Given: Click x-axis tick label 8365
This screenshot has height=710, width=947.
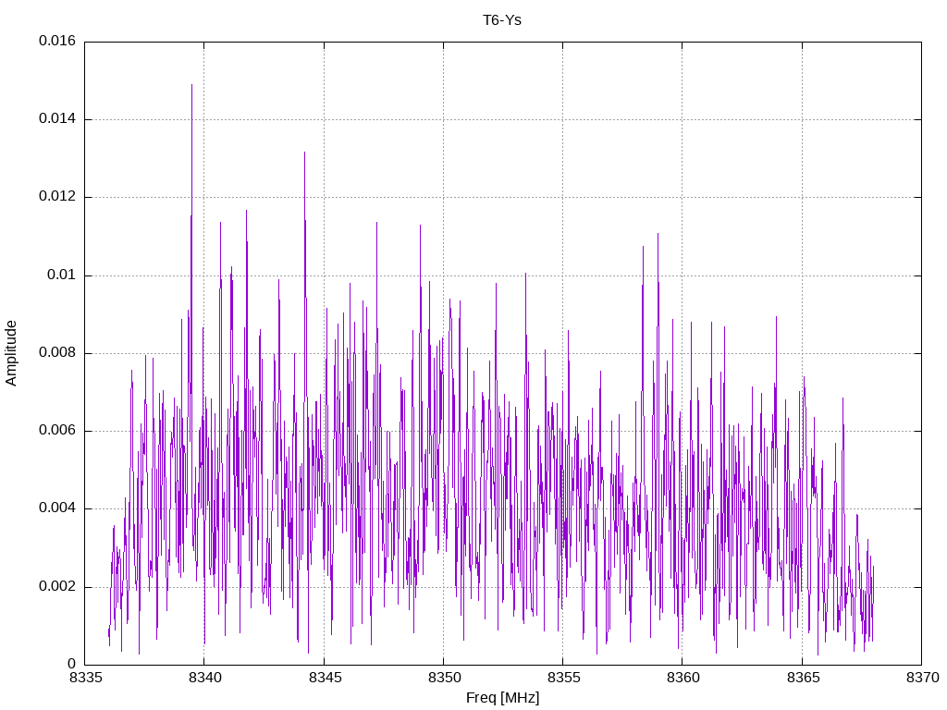Looking at the screenshot, I should click(803, 678).
